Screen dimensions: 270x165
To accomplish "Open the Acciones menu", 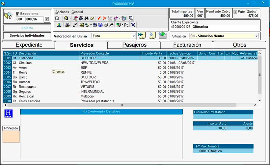I will [62, 12].
